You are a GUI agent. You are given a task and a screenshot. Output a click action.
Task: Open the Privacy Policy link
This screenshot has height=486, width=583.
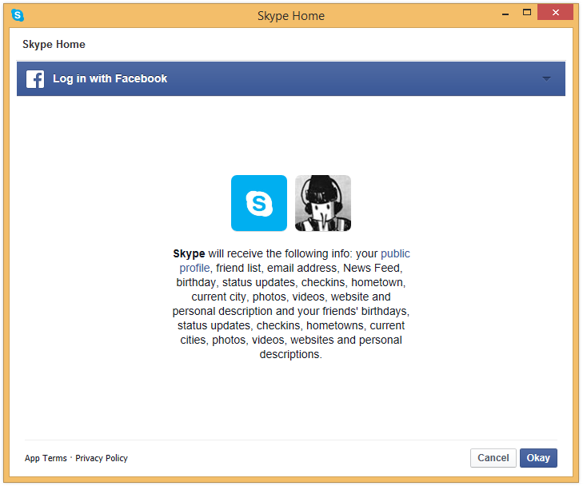[102, 458]
